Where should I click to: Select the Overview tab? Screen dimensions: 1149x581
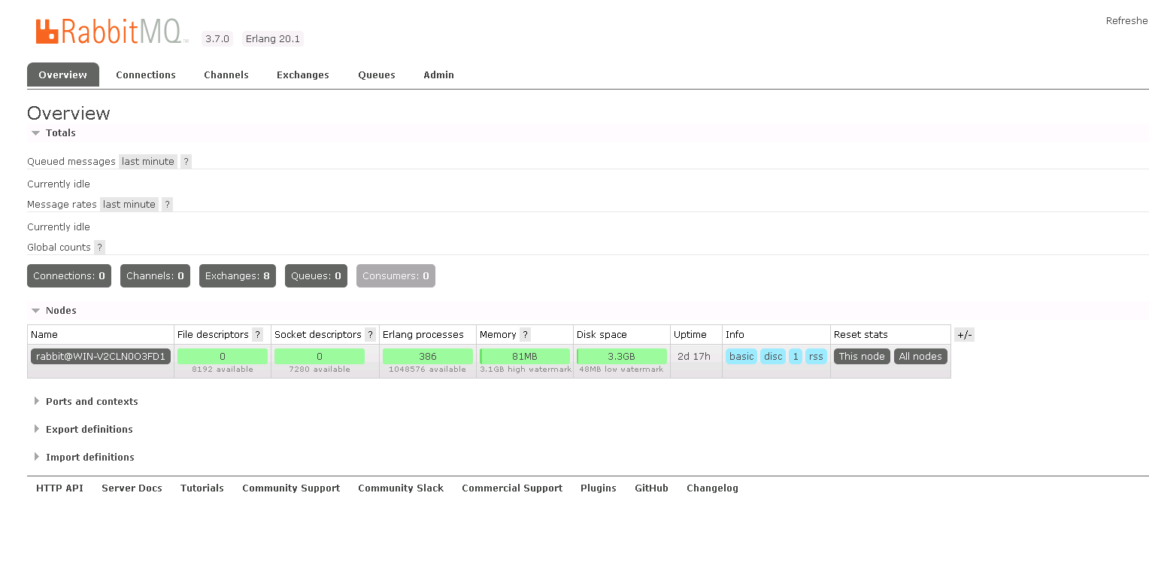coord(63,75)
